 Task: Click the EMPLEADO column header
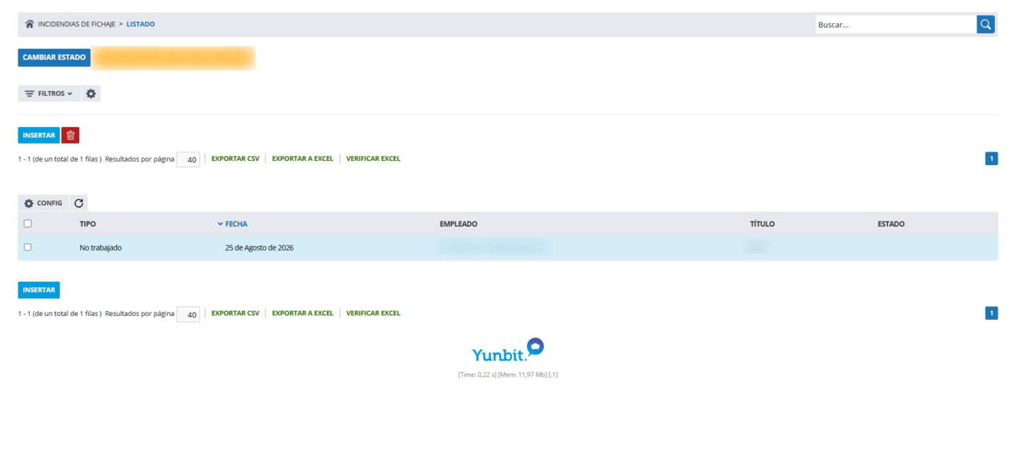click(x=458, y=224)
